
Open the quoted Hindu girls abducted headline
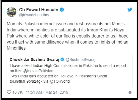(58, 76)
